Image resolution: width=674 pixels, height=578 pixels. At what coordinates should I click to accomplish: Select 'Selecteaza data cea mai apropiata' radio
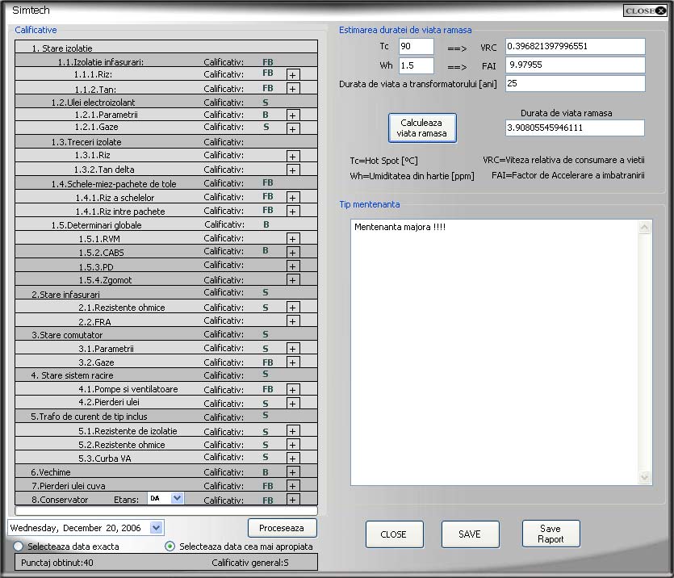170,547
